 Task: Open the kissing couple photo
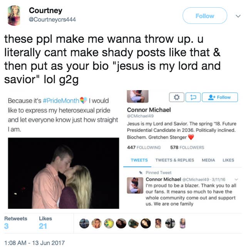(x=64, y=173)
